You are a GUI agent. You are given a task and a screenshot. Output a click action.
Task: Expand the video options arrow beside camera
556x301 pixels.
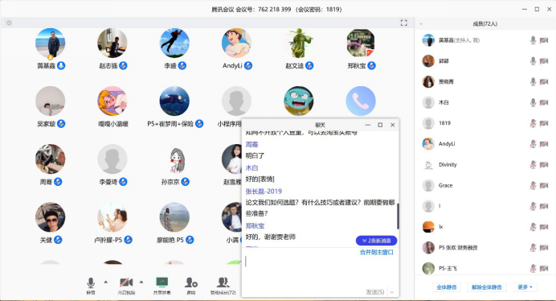coord(141,282)
